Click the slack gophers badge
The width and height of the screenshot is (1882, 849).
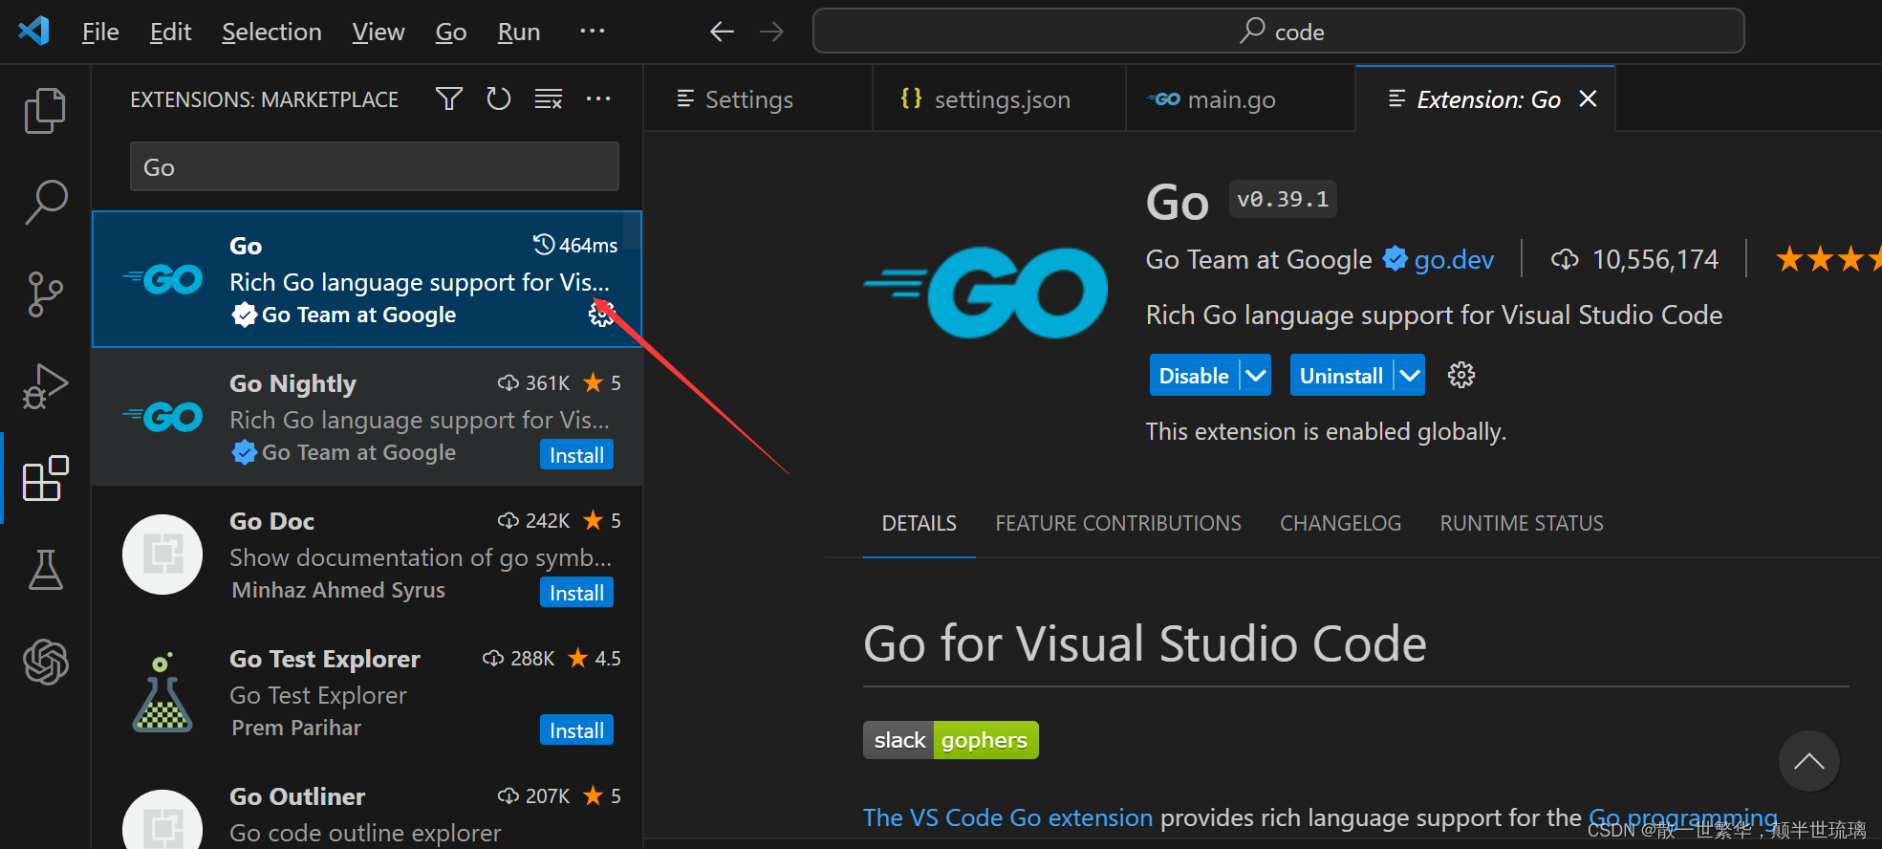[950, 740]
